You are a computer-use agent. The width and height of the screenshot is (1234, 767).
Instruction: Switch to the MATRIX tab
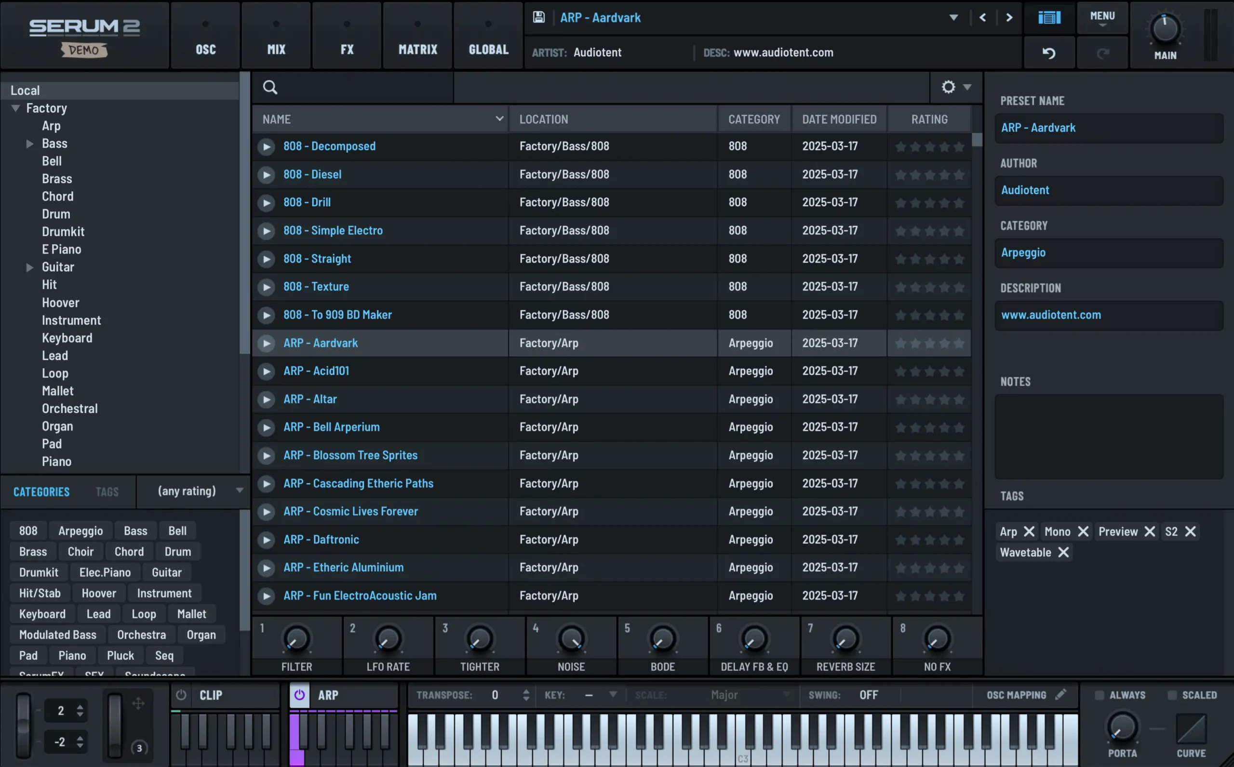[417, 36]
